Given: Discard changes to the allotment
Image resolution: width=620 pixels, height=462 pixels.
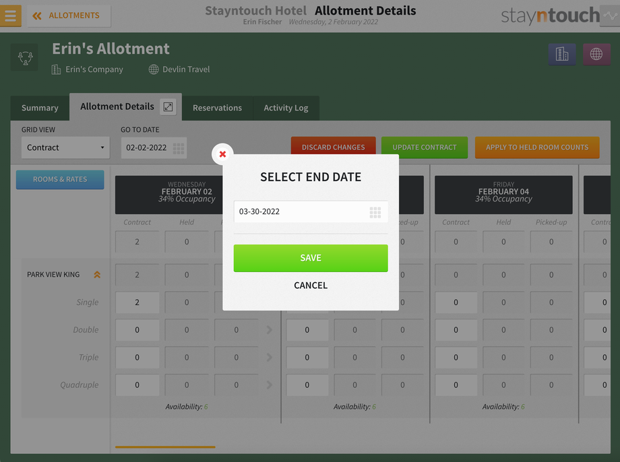Looking at the screenshot, I should pyautogui.click(x=334, y=147).
